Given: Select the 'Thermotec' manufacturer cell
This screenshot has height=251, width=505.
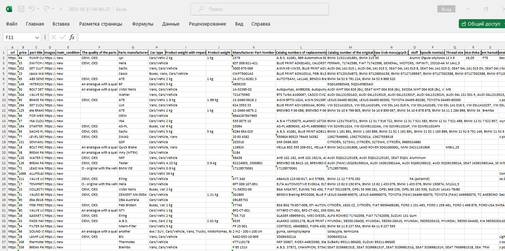Looking at the screenshot, I should (133, 242).
